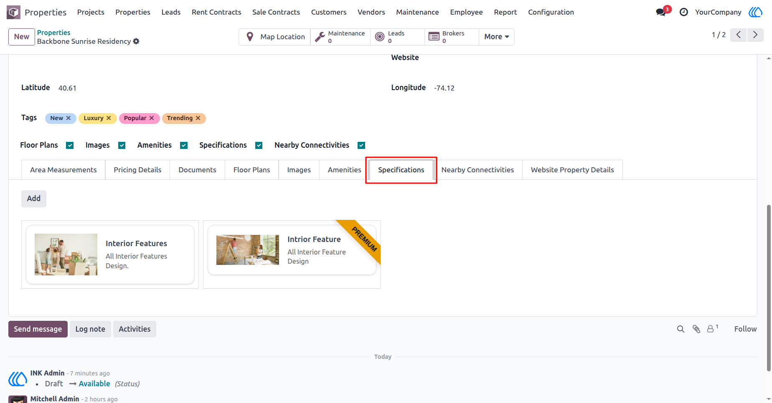Click the settings gear beside Backbone Sunrise Residency
The image size is (772, 403).
pos(136,41)
